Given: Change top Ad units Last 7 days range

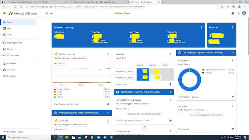Looking at the screenshot, I should click(x=122, y=58).
